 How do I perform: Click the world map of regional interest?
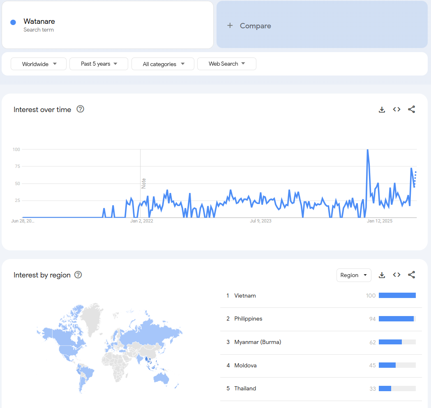[x=109, y=348]
